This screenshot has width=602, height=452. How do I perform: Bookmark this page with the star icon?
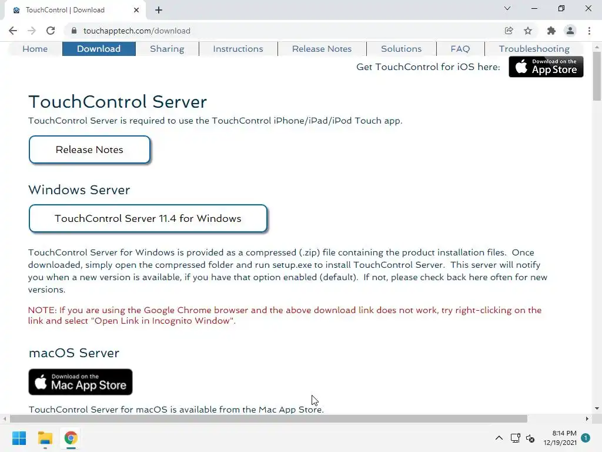(x=528, y=31)
